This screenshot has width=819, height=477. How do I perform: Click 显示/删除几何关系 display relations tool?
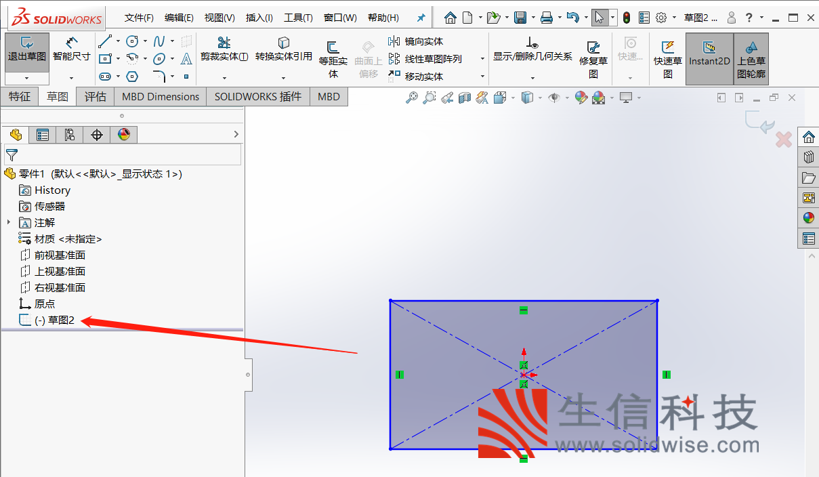[532, 49]
